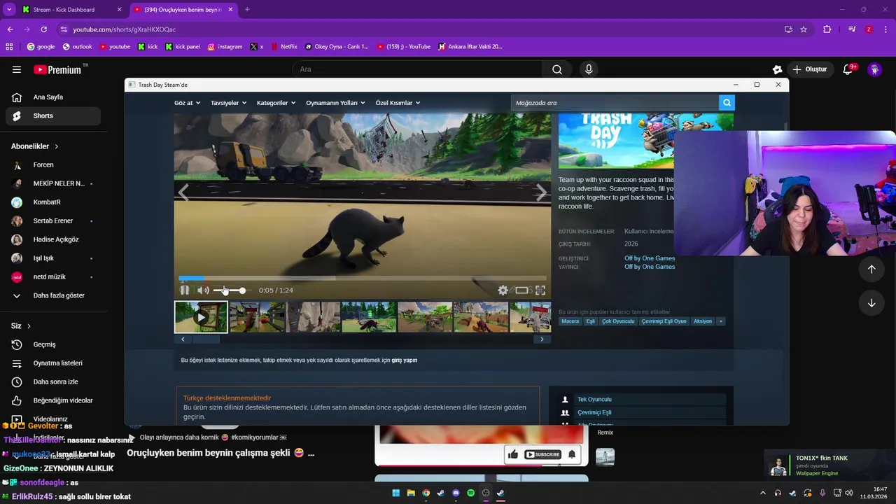Open the Oynamanın Yolları dropdown
The image size is (896, 504).
point(335,103)
